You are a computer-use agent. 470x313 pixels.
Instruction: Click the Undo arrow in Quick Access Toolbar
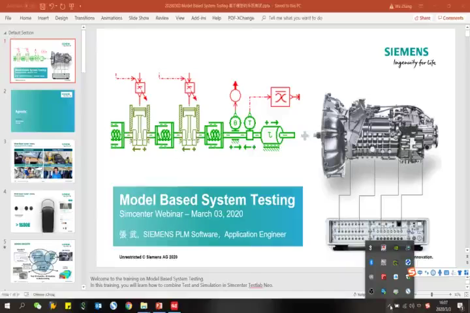(52, 6)
